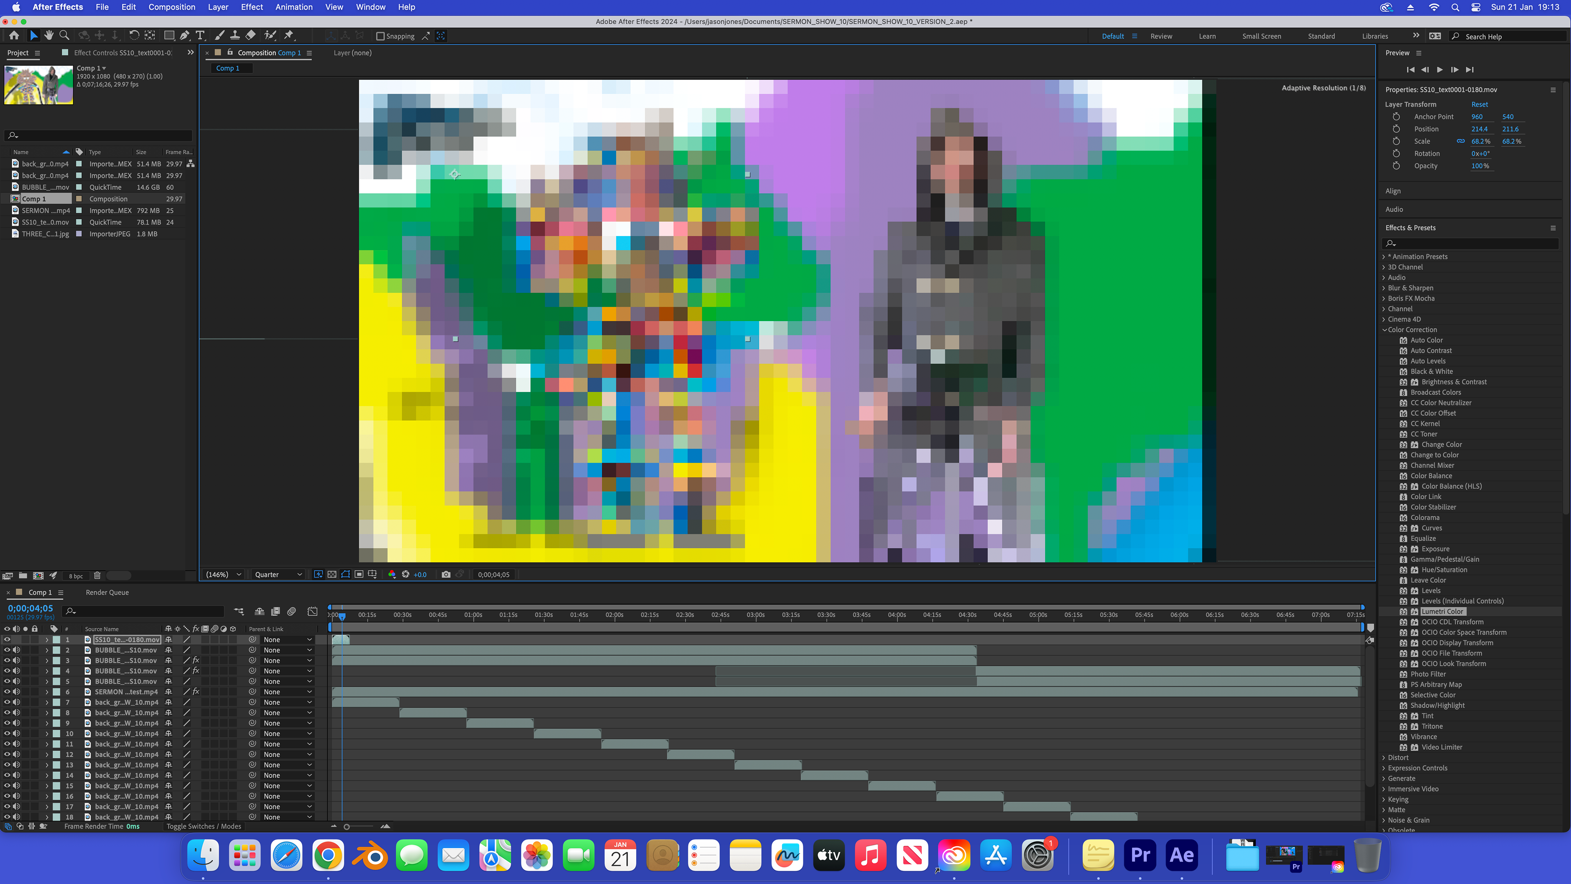Enable the Snapping checkbox
The height and width of the screenshot is (884, 1571).
380,36
